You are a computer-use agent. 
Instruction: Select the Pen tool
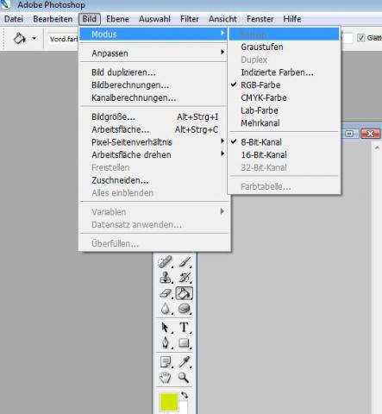pyautogui.click(x=166, y=343)
